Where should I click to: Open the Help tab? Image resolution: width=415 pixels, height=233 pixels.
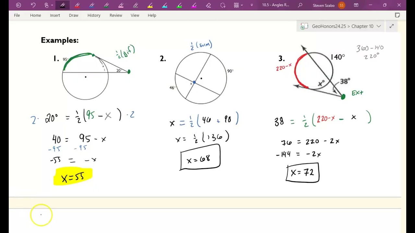[x=152, y=15]
